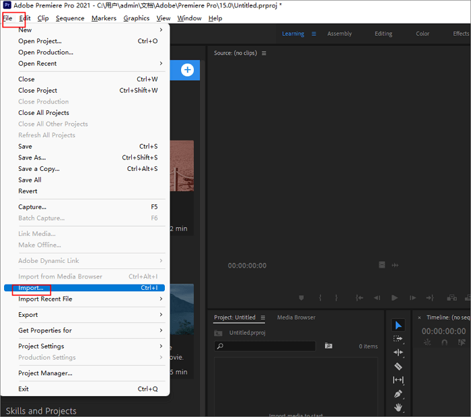This screenshot has height=417, width=471.
Task: Click the Step Back one frame icon
Action: [x=377, y=298]
